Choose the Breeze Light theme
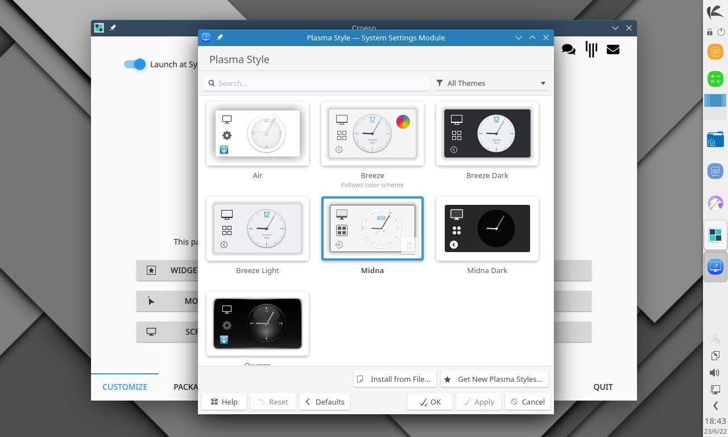This screenshot has width=728, height=437. [x=258, y=229]
